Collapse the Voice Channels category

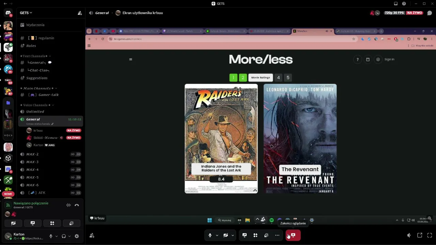pos(37,105)
